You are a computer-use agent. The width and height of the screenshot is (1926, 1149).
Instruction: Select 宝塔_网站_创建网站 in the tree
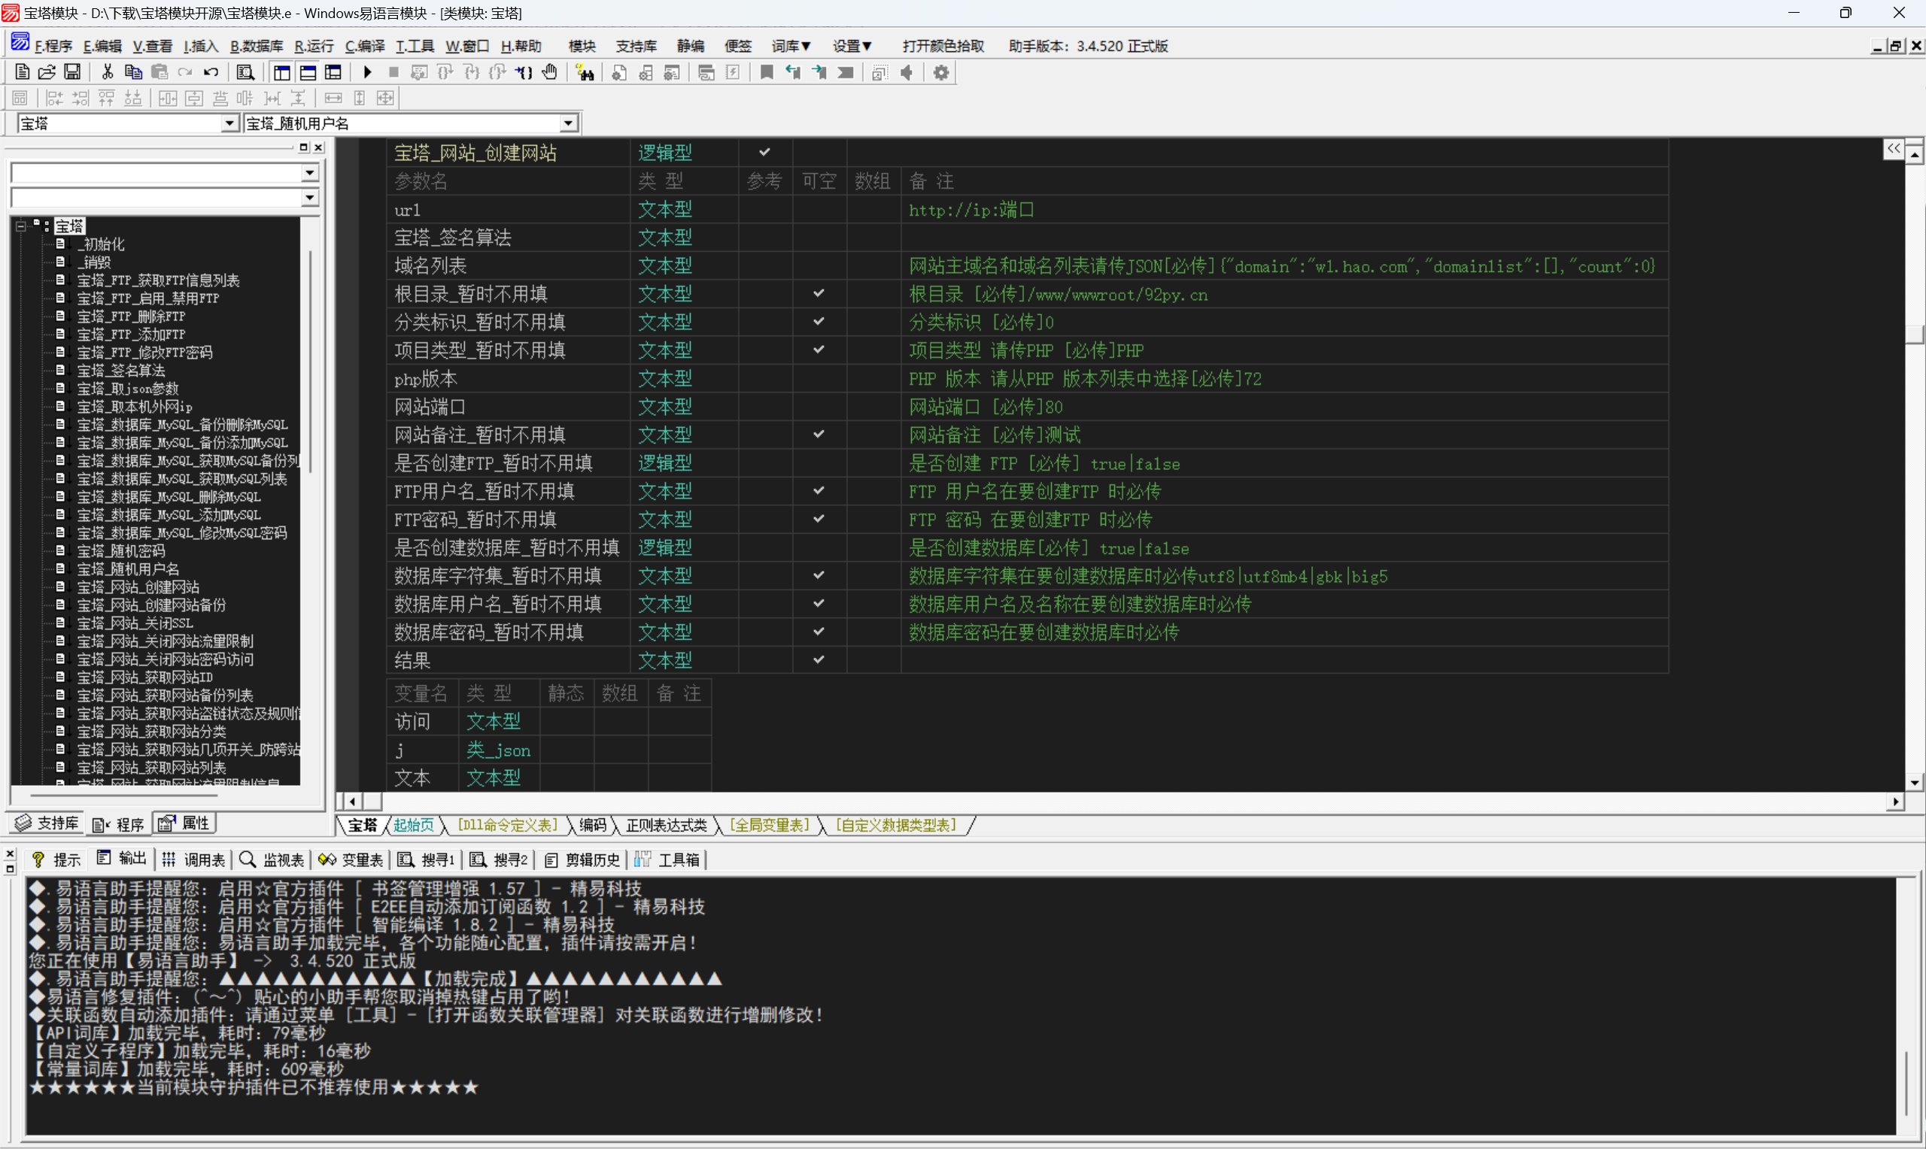coord(138,587)
